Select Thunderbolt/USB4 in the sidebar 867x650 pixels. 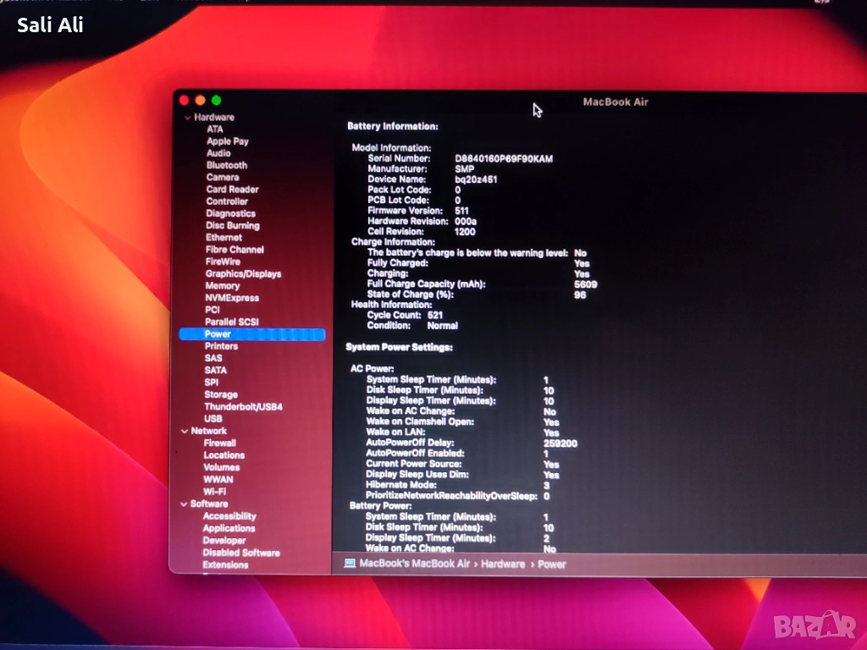243,407
